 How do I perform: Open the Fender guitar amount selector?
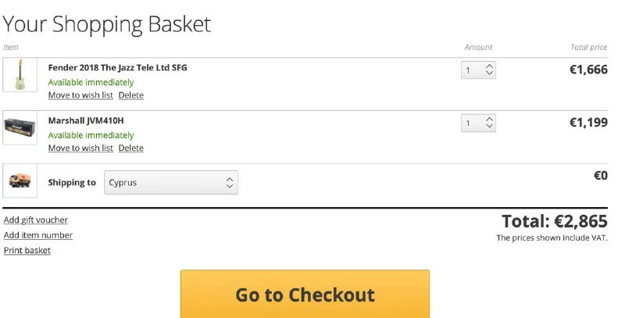tap(478, 70)
